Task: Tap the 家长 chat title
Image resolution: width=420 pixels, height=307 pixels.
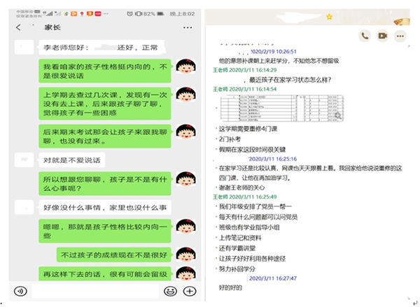Action: 52,27
